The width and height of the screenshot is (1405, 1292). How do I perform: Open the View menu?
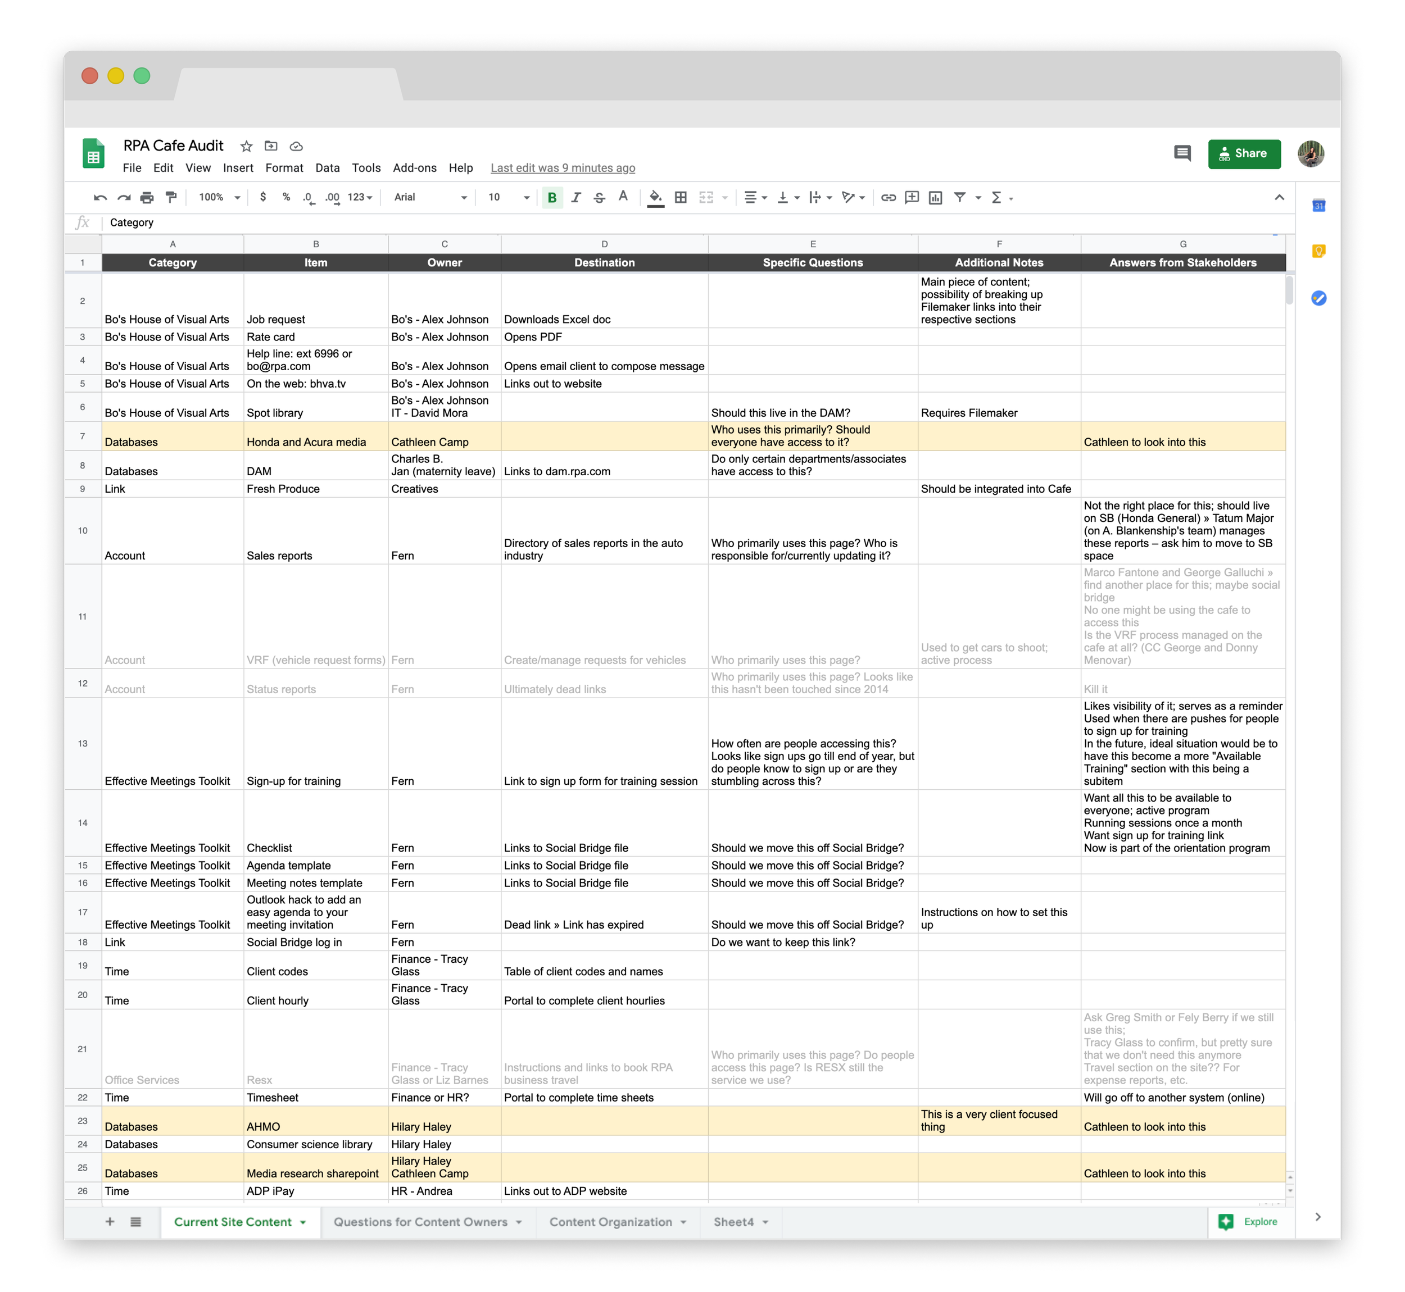[x=198, y=168]
